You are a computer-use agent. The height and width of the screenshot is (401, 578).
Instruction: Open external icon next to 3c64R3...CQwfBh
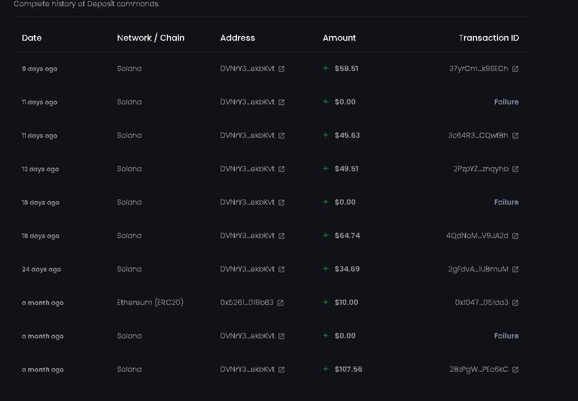(515, 136)
